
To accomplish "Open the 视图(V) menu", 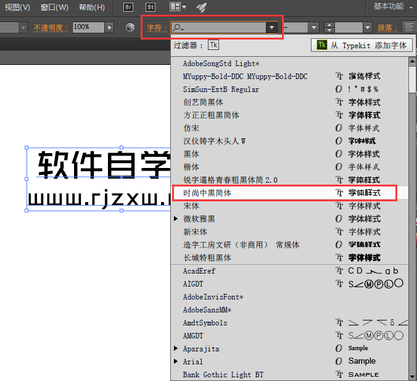I will (17, 7).
